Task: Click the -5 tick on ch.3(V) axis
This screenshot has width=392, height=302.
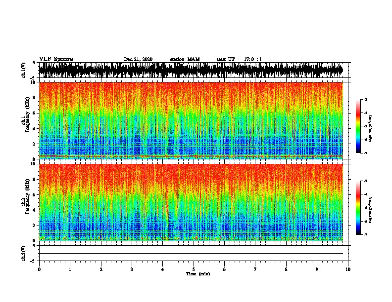Action: pyautogui.click(x=33, y=261)
